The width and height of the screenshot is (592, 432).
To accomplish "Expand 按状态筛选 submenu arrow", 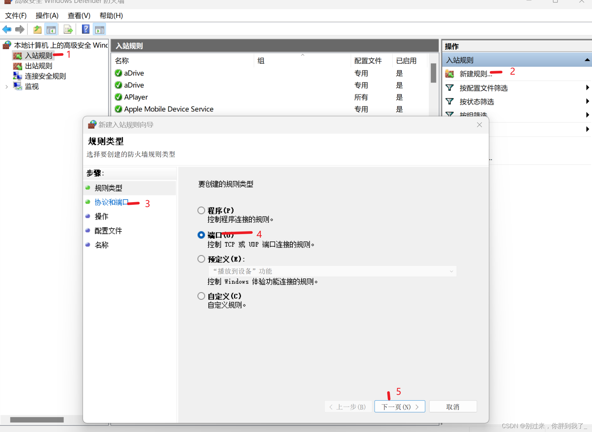I will [x=587, y=101].
